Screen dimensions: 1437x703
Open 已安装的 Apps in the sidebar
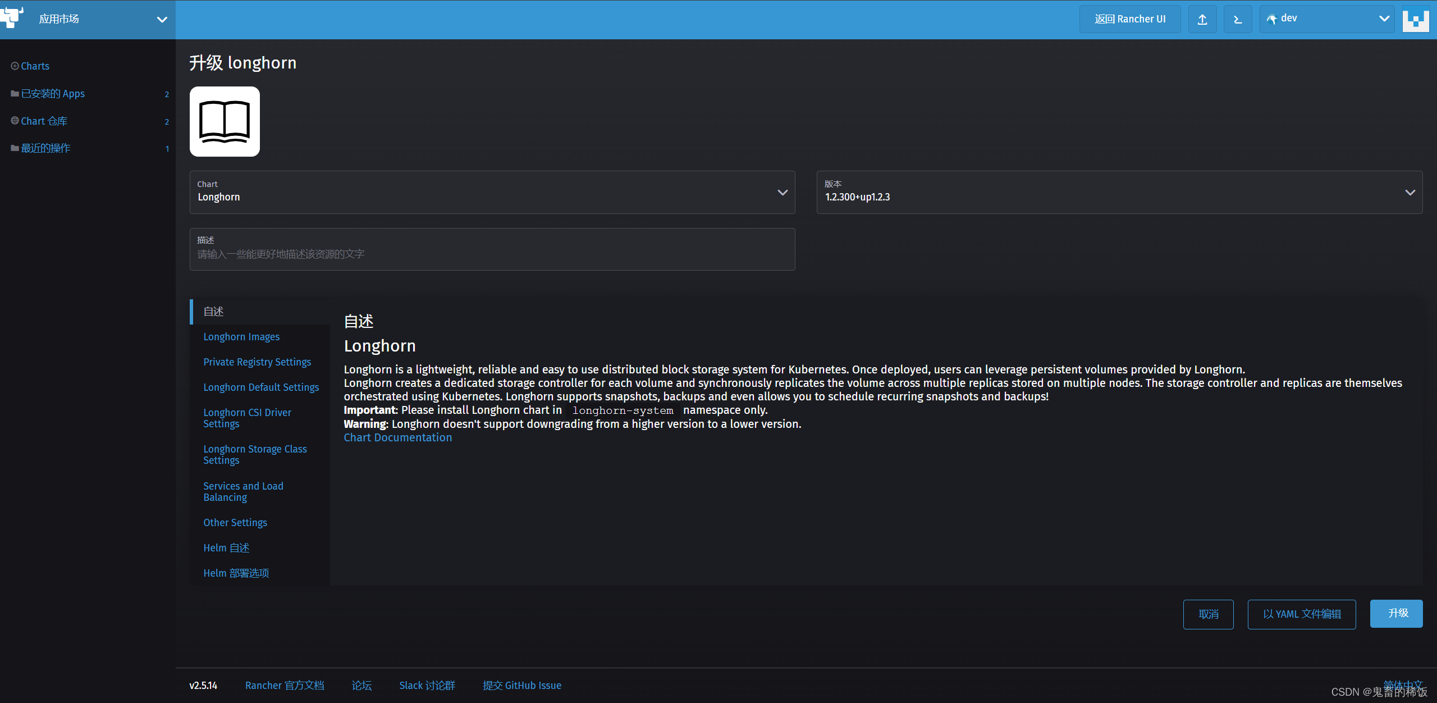[x=53, y=94]
